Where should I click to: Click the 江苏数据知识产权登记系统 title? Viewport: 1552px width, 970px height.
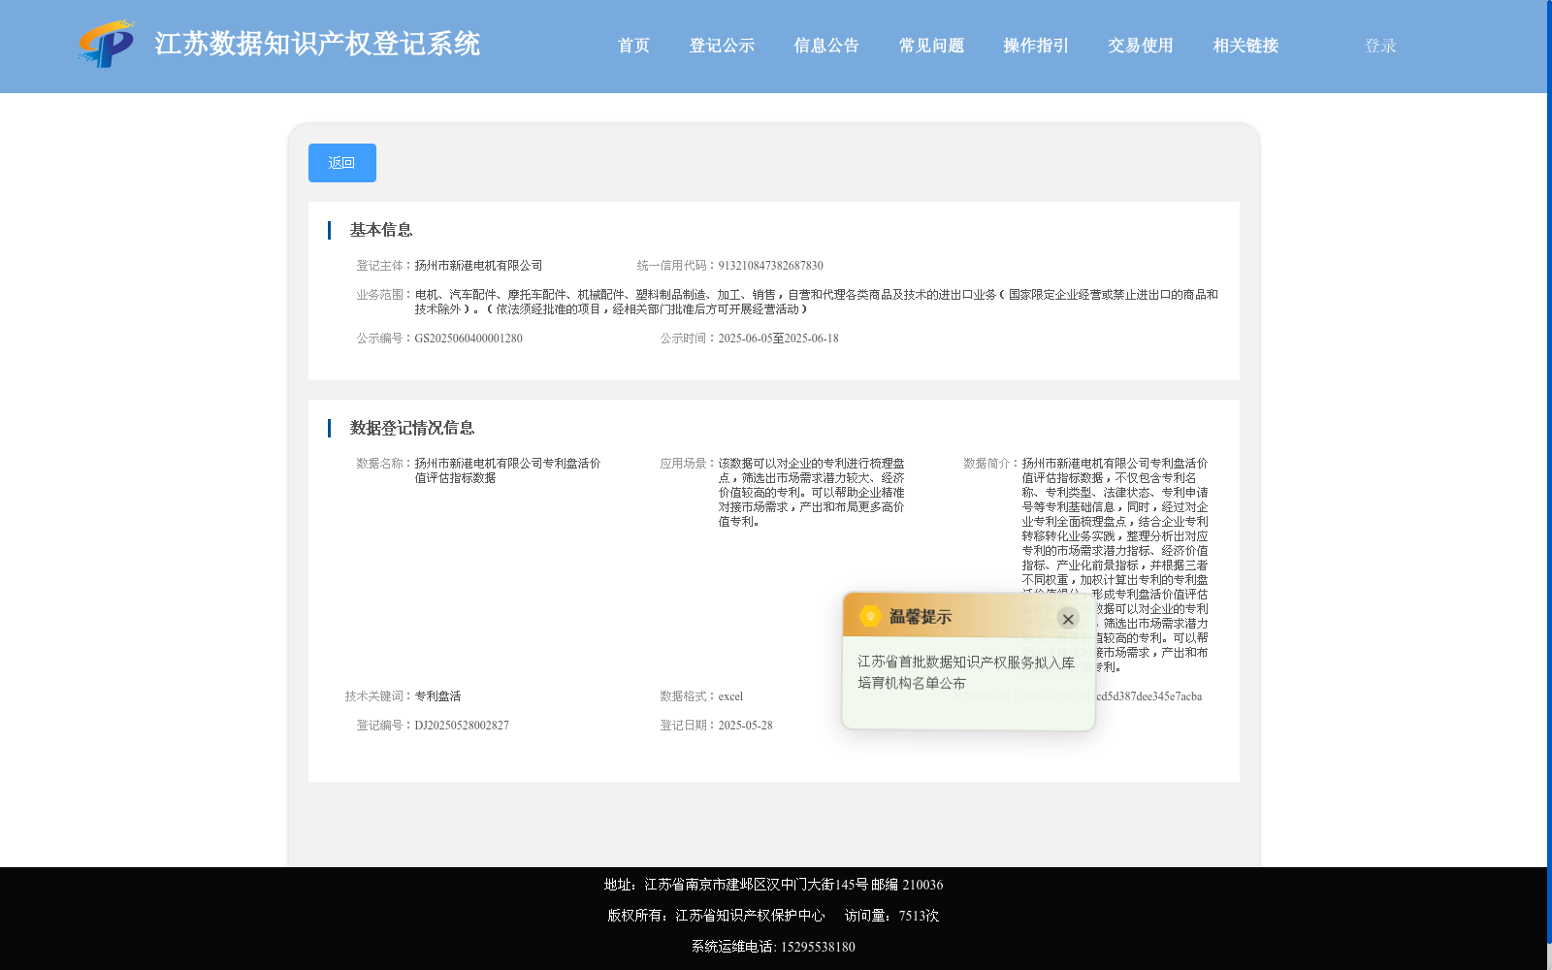(x=317, y=44)
